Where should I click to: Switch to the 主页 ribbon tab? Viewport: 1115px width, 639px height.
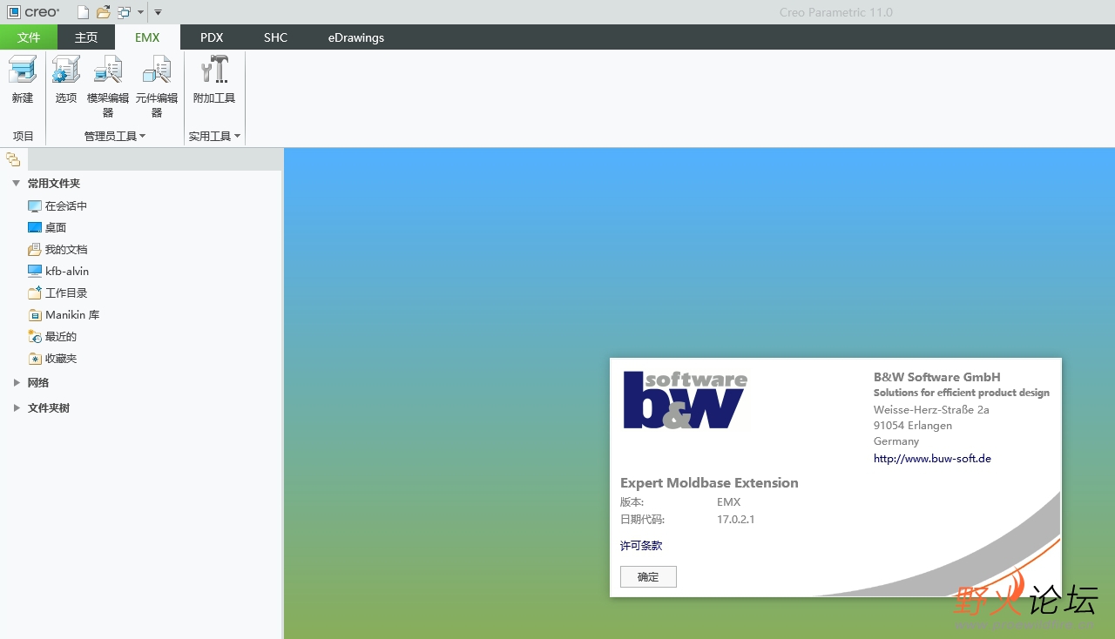(x=86, y=37)
